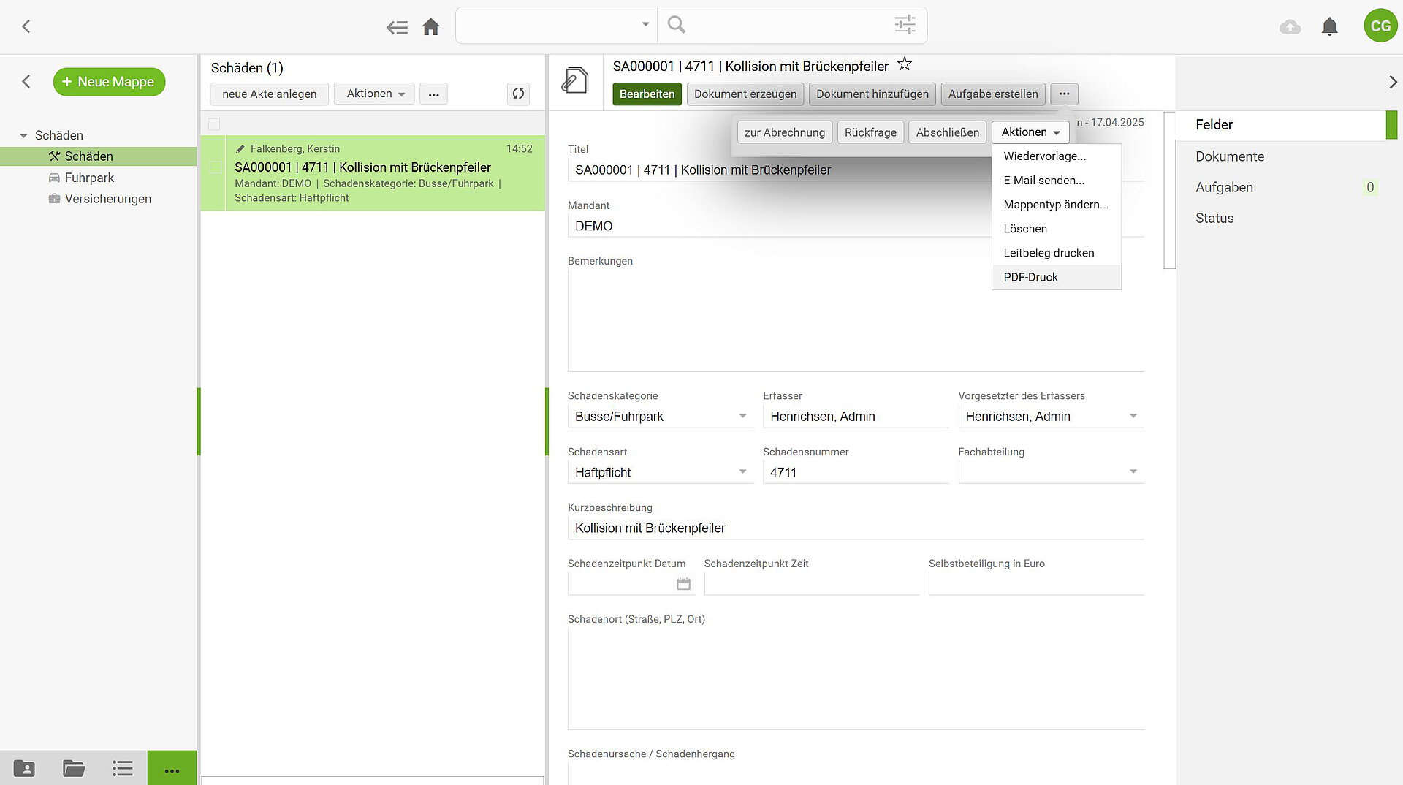
Task: Click Rückfrage button
Action: pos(870,132)
